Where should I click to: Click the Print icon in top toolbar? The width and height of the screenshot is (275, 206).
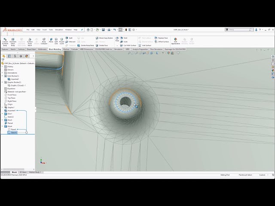[109, 30]
